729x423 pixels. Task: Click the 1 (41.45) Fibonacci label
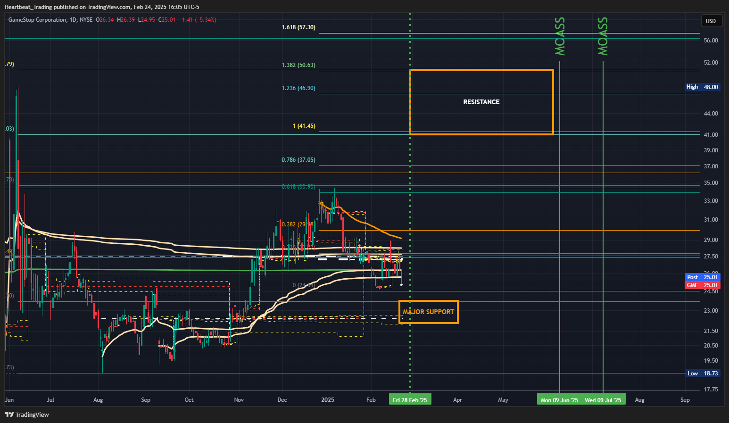coord(304,126)
